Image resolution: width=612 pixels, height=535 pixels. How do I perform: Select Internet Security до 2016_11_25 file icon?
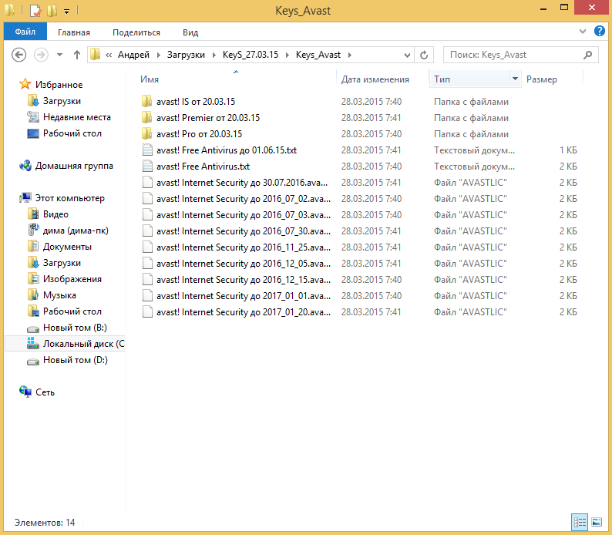tap(147, 247)
